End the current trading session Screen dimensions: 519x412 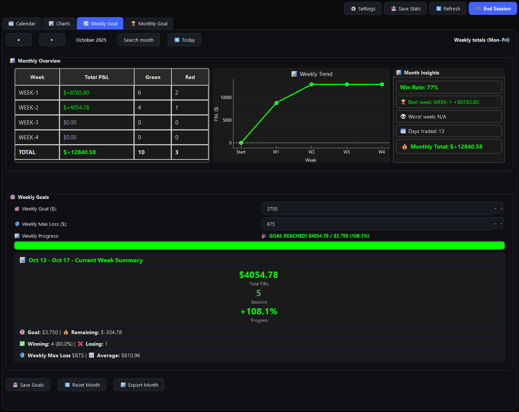493,9
